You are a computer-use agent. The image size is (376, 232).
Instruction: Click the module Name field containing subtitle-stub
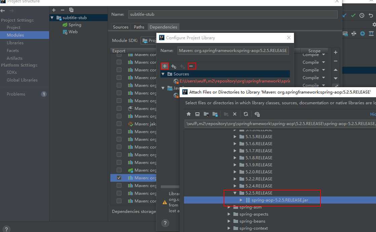[x=233, y=14]
